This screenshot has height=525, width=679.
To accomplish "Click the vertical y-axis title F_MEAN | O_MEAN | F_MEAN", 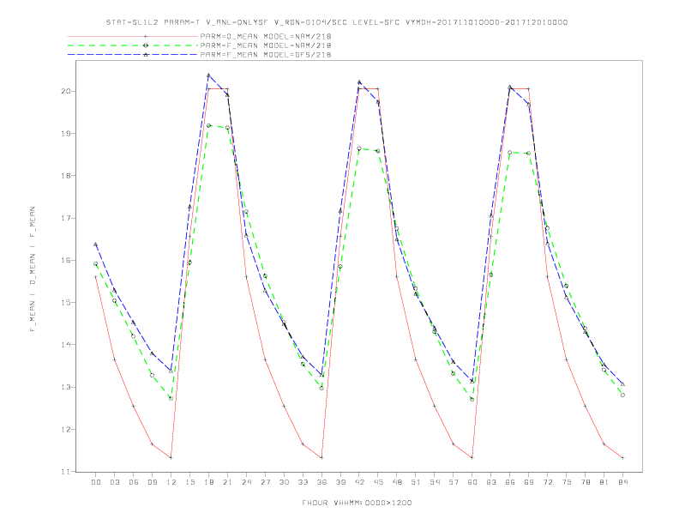I will tap(33, 269).
